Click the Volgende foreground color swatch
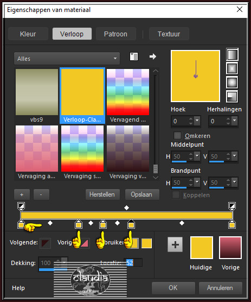 coord(46,243)
